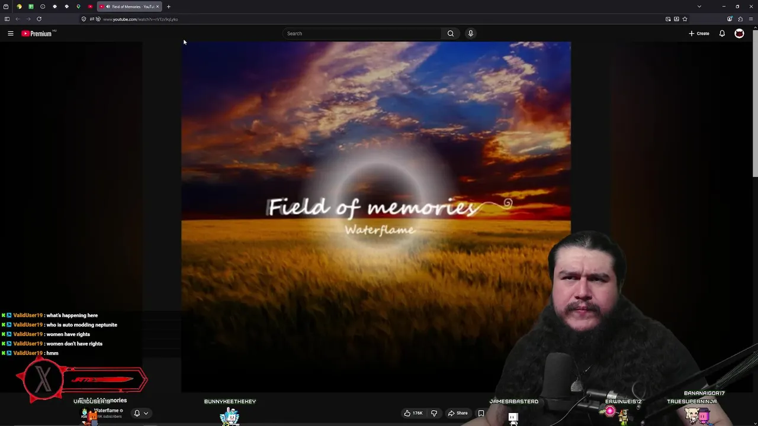Click the address bar URL
The height and width of the screenshot is (426, 758).
(x=140, y=19)
